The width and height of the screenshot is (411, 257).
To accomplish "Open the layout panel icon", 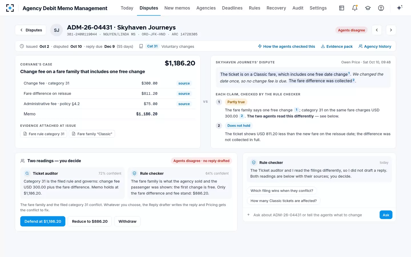I will 342,8.
